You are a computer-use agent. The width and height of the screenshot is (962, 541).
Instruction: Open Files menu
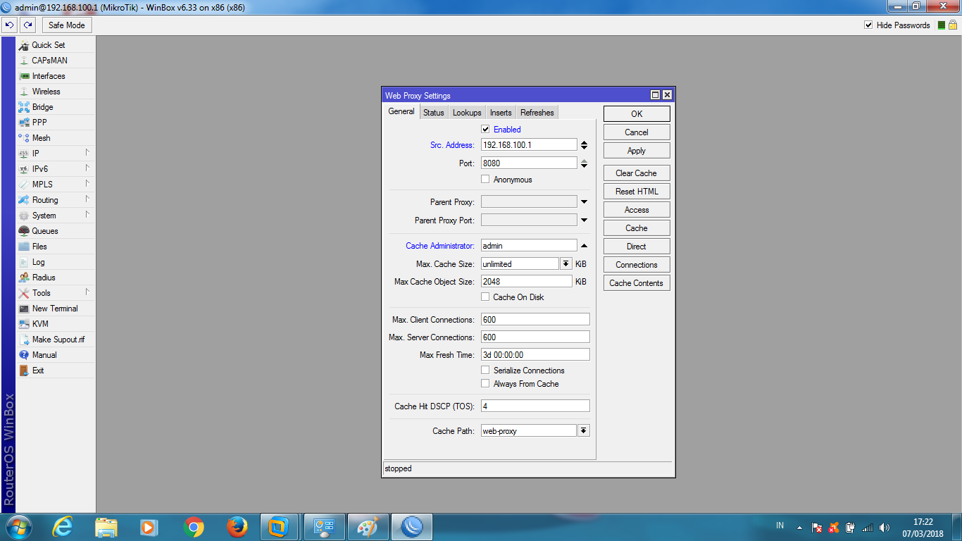click(56, 247)
